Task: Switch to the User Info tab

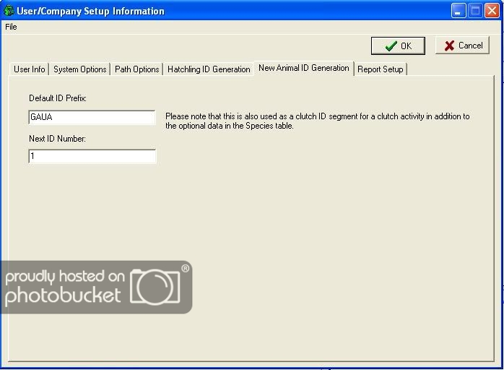Action: click(30, 69)
